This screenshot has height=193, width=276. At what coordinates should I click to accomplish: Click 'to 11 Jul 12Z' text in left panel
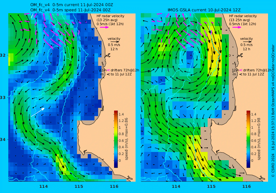[121, 74]
